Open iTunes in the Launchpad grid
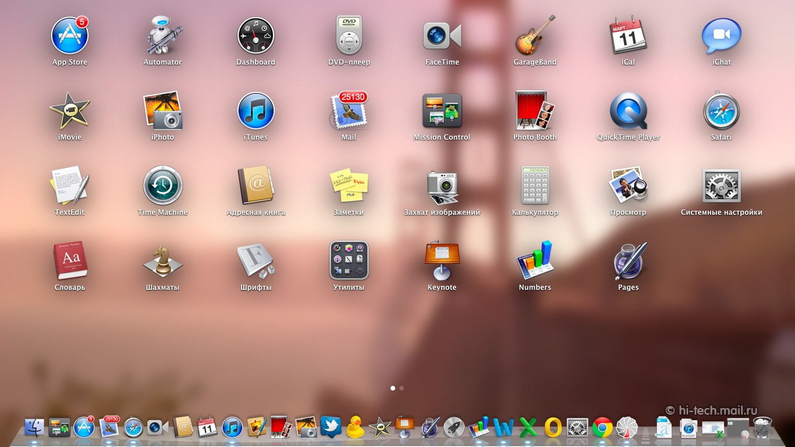 click(x=255, y=111)
